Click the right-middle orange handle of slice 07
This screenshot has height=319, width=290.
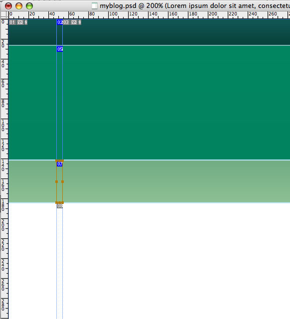pyautogui.click(x=62, y=181)
